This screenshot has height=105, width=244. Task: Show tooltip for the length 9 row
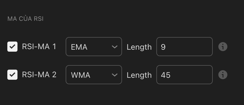pos(223,47)
